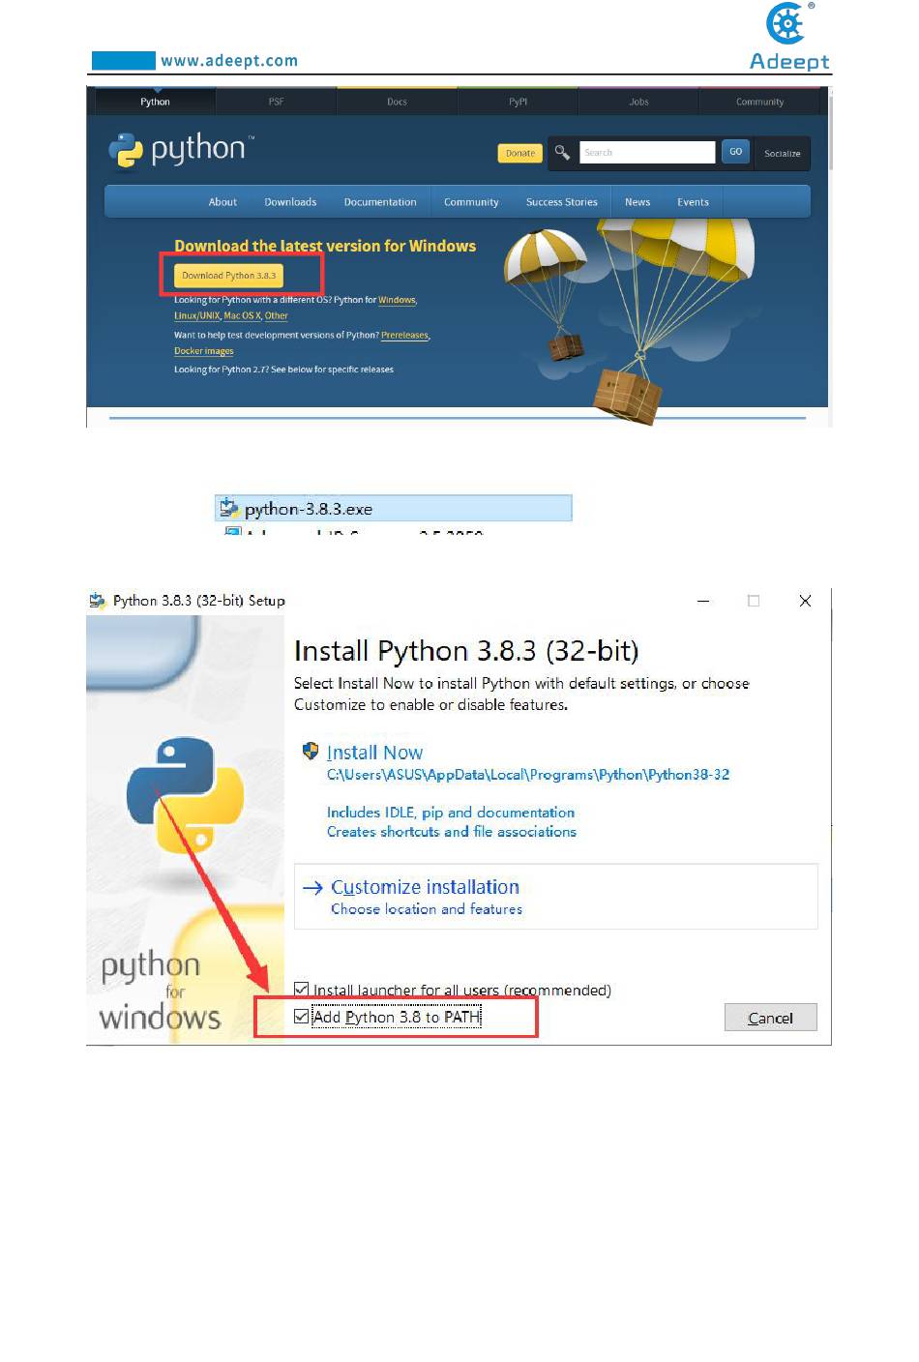Click the arrow icon next to Customize installation
The width and height of the screenshot is (919, 1362).
312,887
